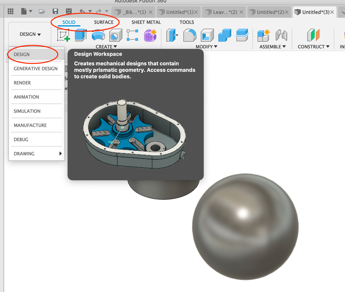Viewport: 345px width, 292px height.
Task: Choose DESIGN in the workspace menu
Action: click(36, 54)
